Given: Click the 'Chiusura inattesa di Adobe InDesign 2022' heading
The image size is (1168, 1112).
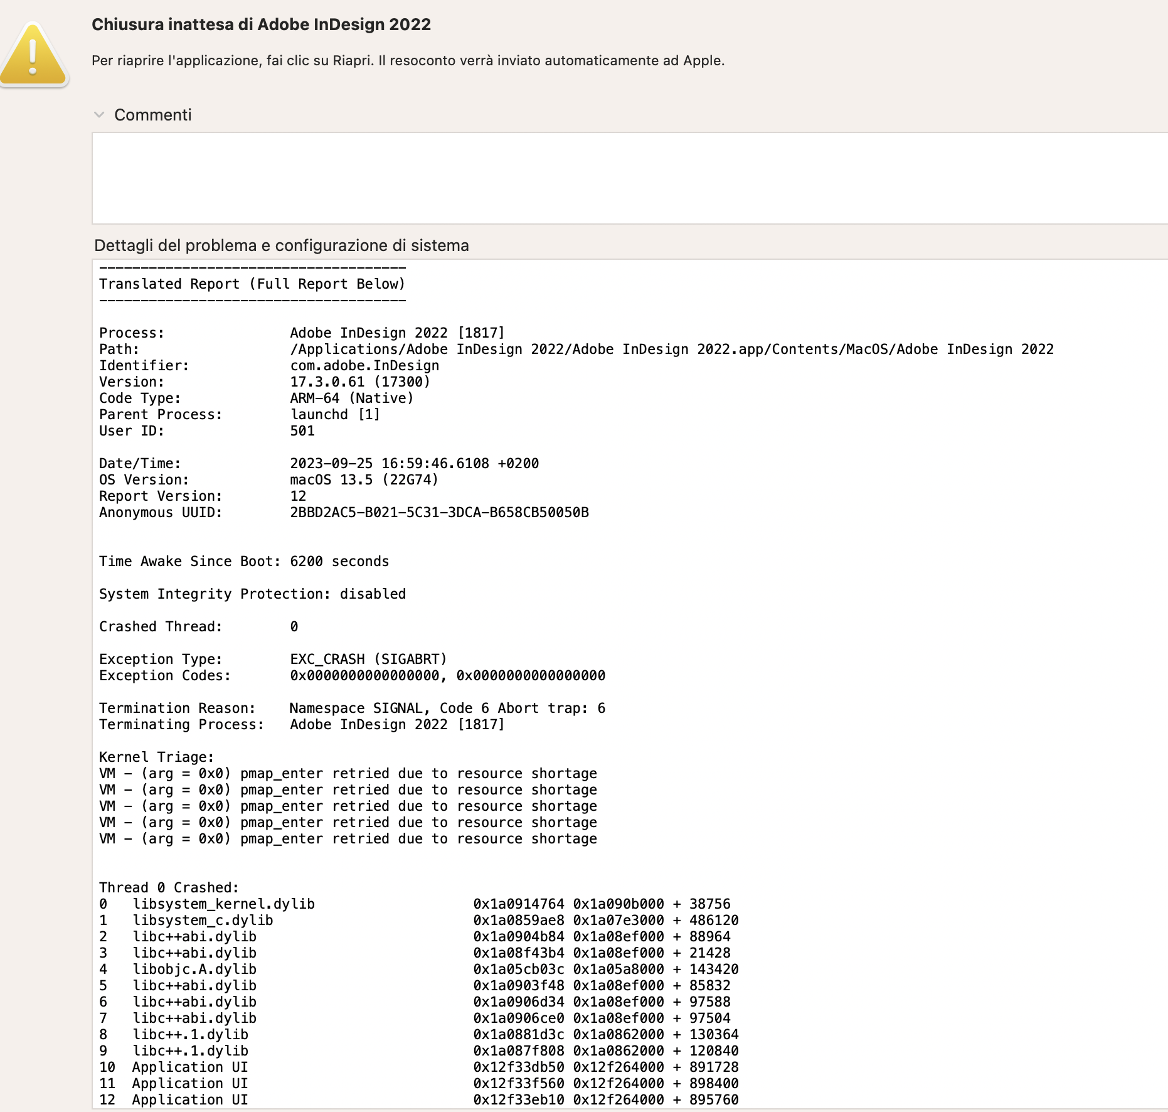Looking at the screenshot, I should [261, 24].
